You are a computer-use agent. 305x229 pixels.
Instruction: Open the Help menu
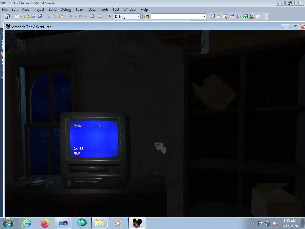click(144, 9)
